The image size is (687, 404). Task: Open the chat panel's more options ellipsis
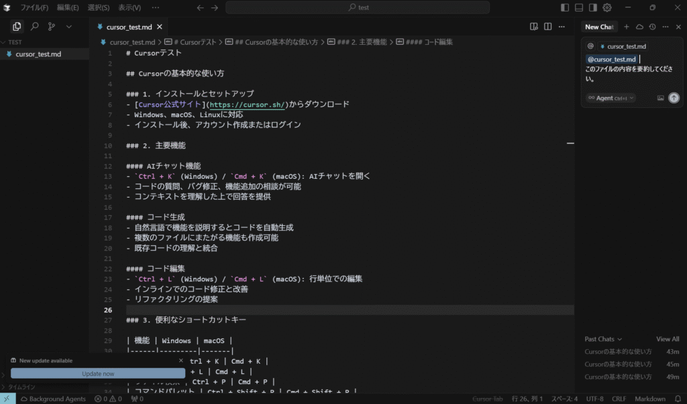pyautogui.click(x=666, y=27)
